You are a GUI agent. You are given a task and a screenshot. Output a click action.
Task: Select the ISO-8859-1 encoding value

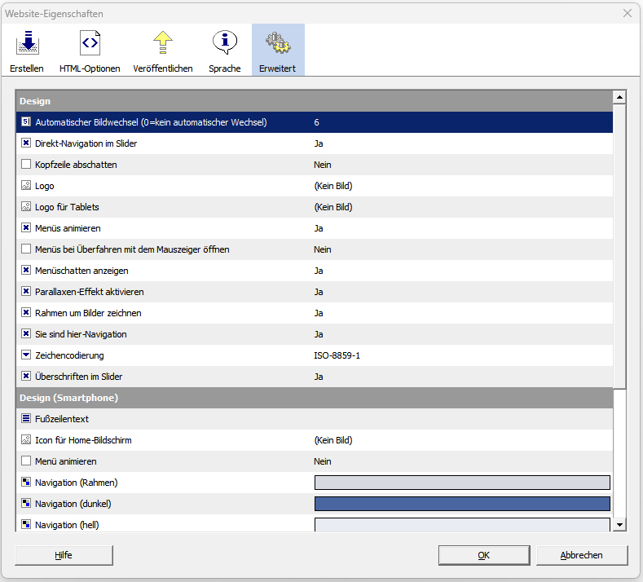[337, 355]
